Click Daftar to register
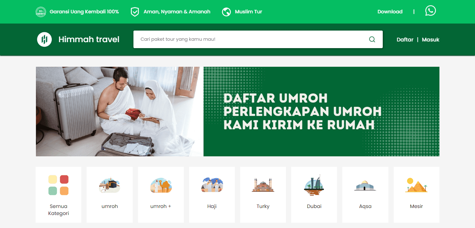Viewport: 475px width, 228px height. pyautogui.click(x=405, y=40)
